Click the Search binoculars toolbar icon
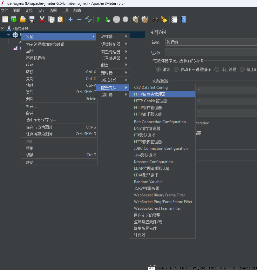This screenshot has width=257, height=270. [x=155, y=19]
